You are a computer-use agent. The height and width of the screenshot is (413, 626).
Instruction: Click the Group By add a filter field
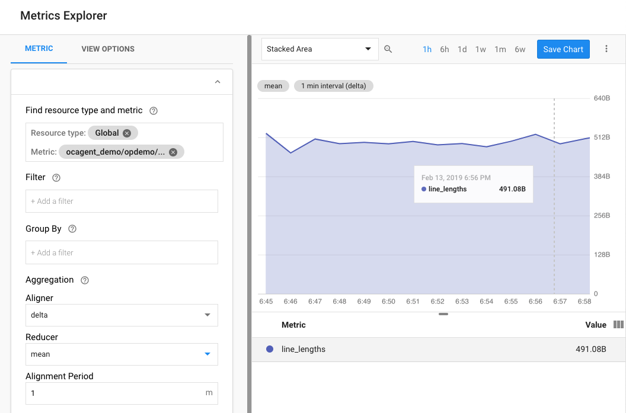[x=122, y=252]
